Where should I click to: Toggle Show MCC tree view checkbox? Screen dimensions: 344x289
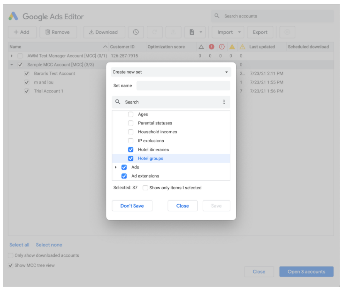click(x=10, y=265)
